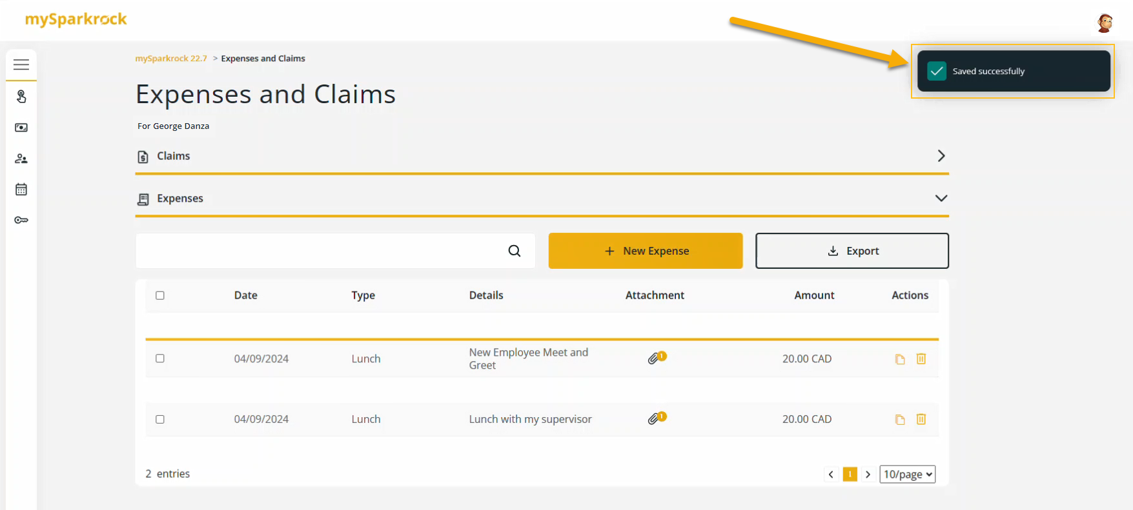The image size is (1133, 510).
Task: Delete the New Employee Meet and Greet expense
Action: [921, 359]
